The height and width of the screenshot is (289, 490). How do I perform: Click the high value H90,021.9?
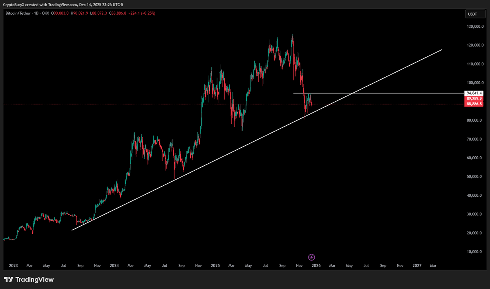click(x=79, y=13)
